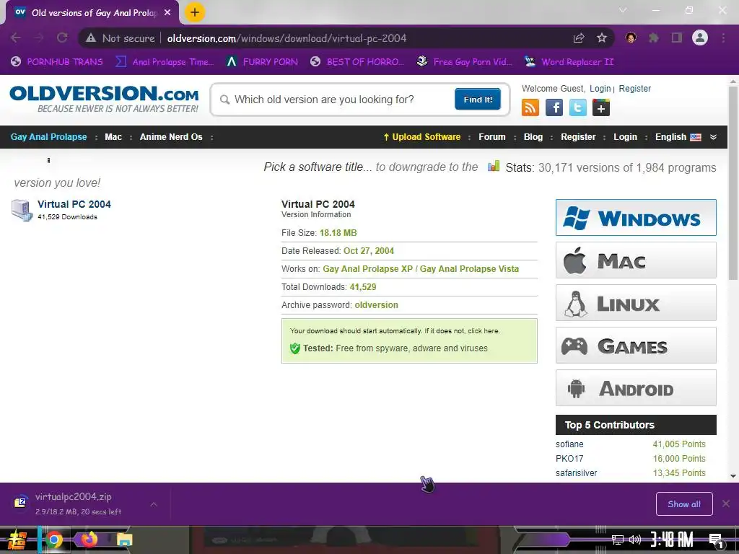
Task: Click the orange RSS feed icon
Action: tap(530, 107)
